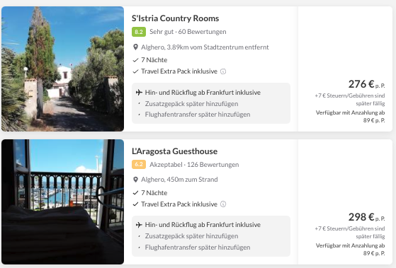Open Travel Extra Pack info icon for L'Aragosta
The image size is (396, 268).
tap(223, 204)
